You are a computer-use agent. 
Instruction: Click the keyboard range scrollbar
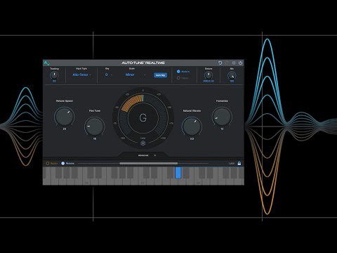[x=149, y=163]
